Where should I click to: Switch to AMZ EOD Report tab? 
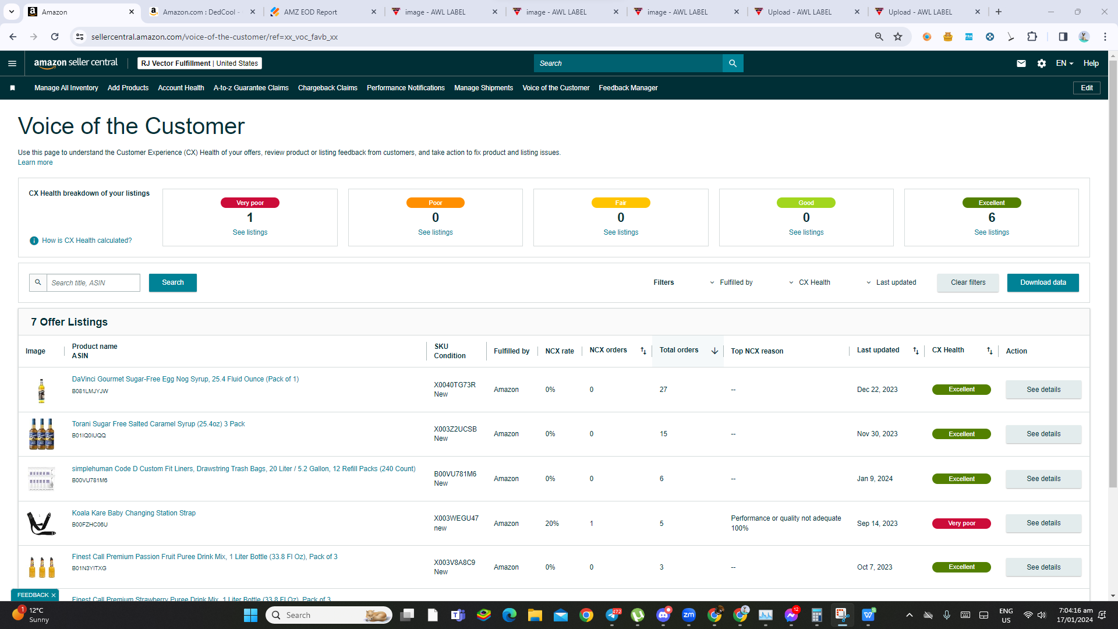pos(323,12)
